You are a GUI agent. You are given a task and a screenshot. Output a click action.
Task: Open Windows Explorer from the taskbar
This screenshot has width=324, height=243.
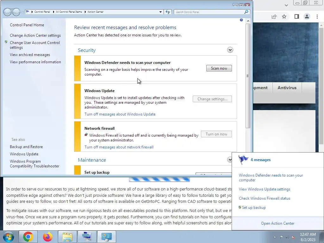click(67, 237)
